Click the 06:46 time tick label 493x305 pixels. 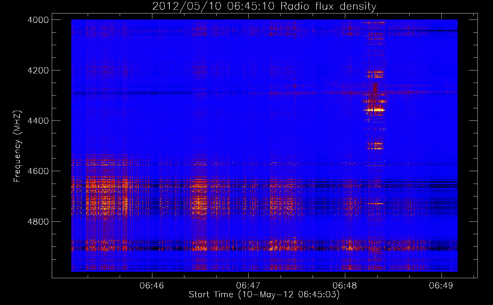point(151,285)
